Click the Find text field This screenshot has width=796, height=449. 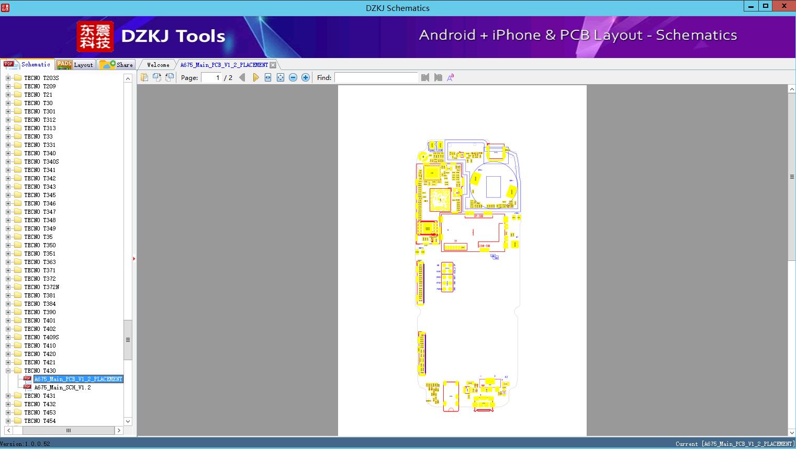(x=376, y=77)
